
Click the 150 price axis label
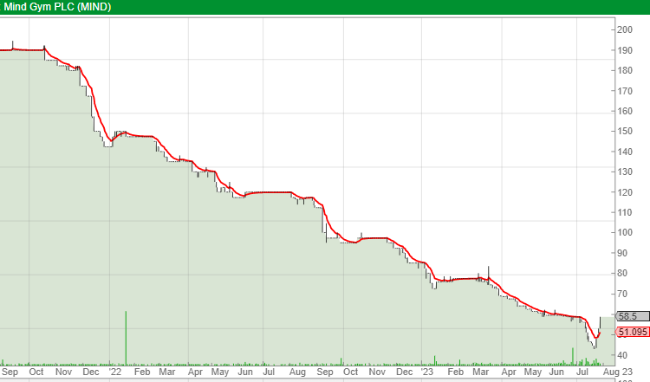tap(624, 132)
